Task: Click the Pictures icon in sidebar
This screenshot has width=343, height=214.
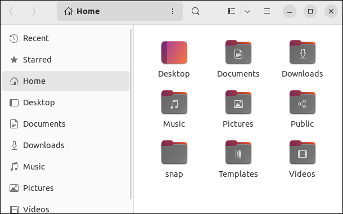Action: tap(14, 188)
